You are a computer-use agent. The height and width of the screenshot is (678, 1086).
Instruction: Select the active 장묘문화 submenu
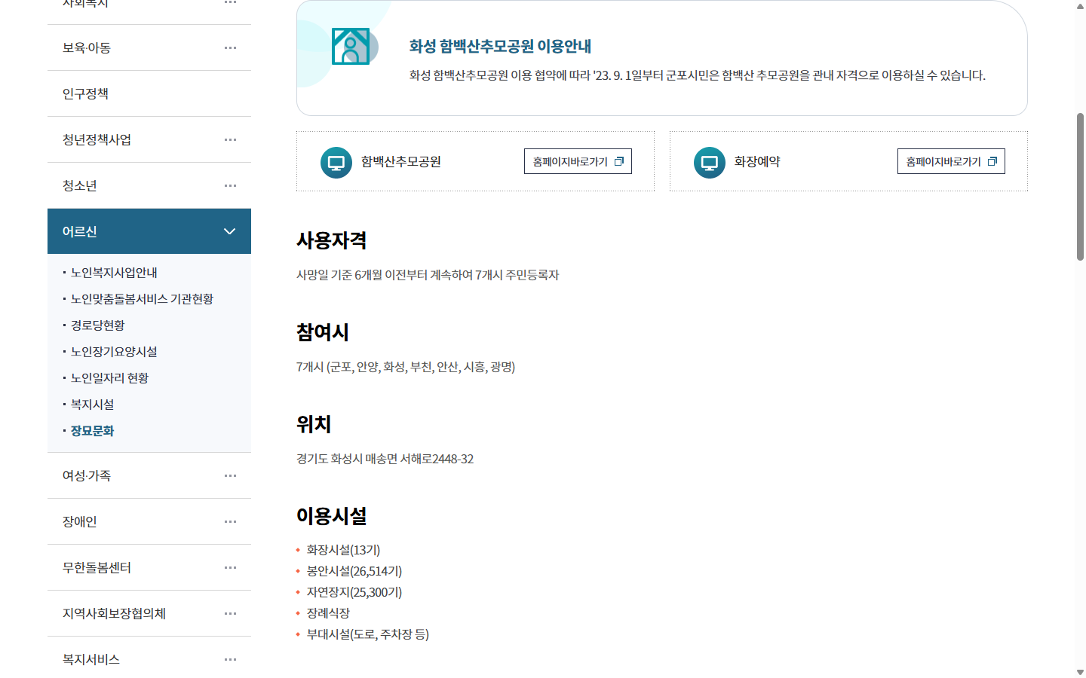[93, 431]
